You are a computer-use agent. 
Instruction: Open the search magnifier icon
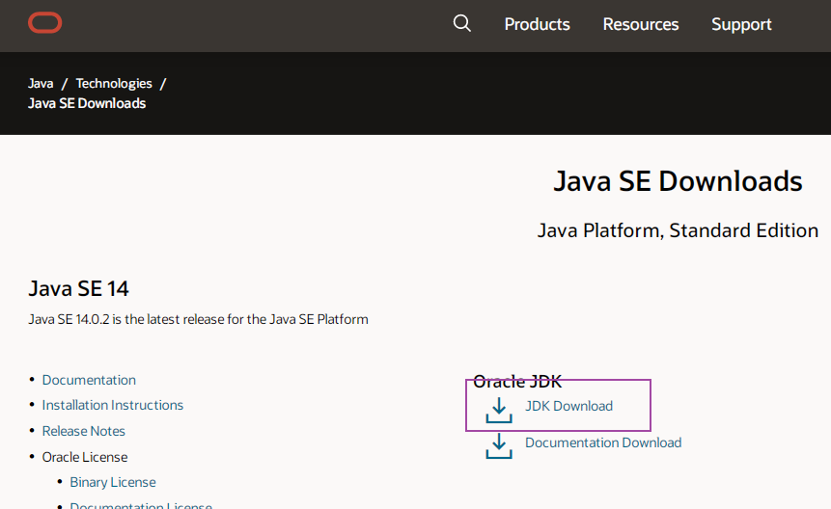462,24
